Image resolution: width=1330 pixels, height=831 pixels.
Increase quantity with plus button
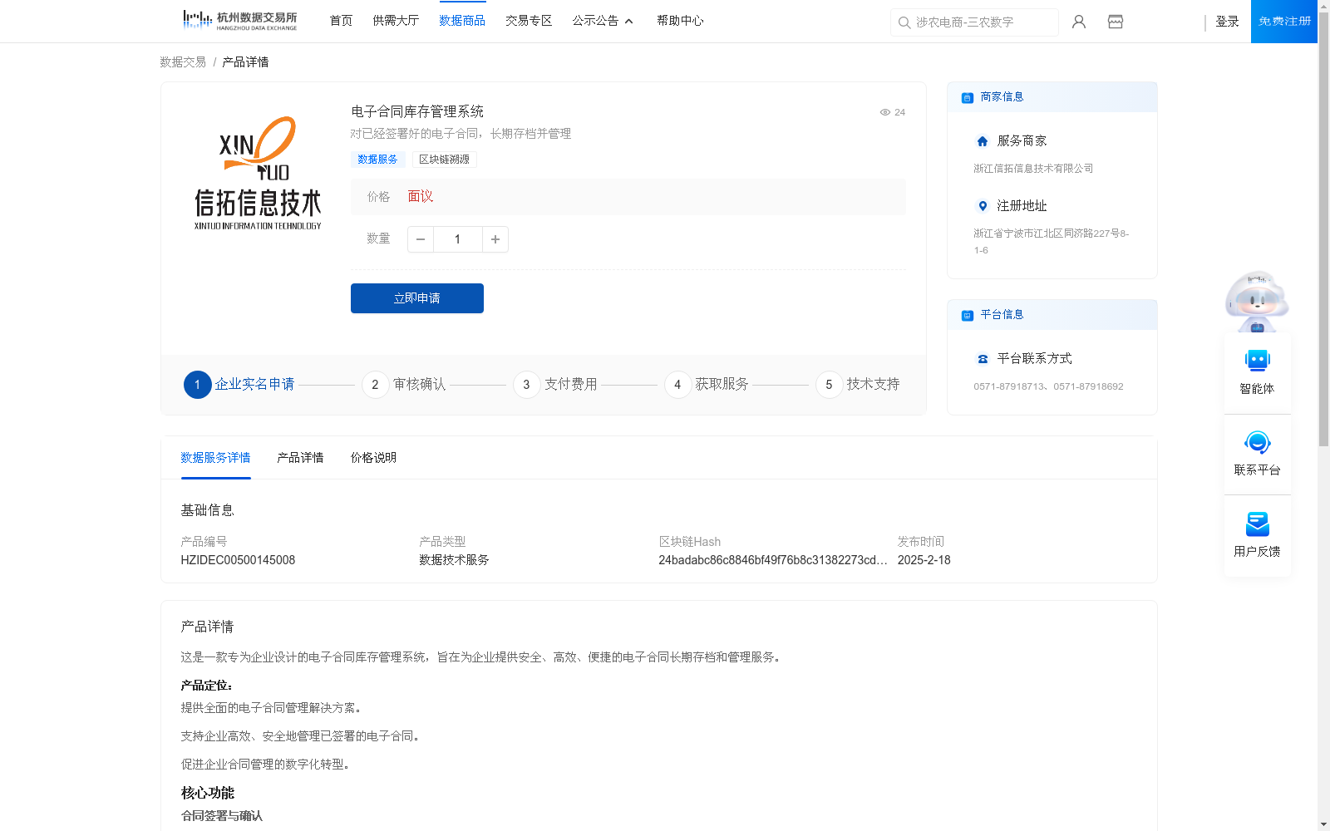495,239
